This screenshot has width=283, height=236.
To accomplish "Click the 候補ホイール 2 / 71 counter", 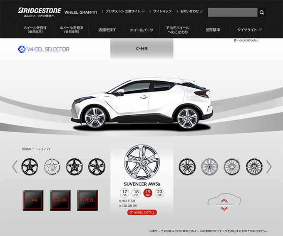I will [x=36, y=149].
